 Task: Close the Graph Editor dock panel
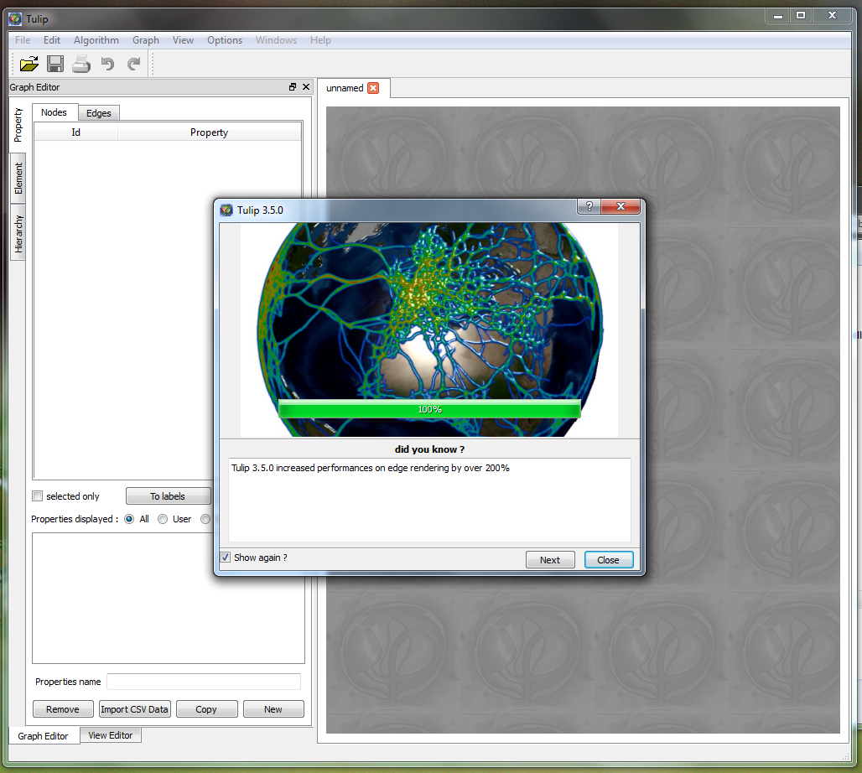[306, 87]
